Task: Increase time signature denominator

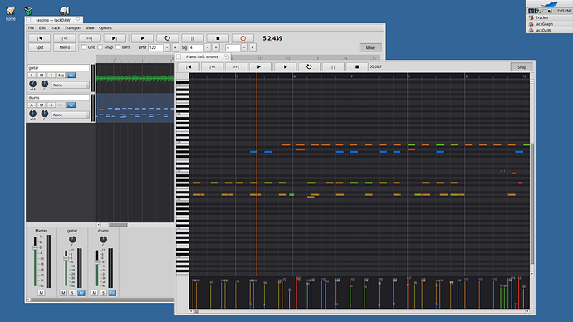Action: pyautogui.click(x=252, y=47)
